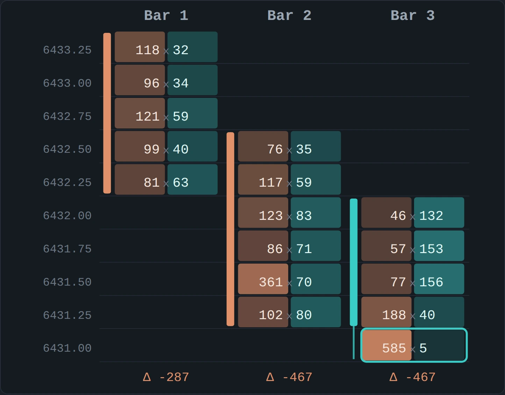Screen dimensions: 505x395
Task: Click the Bar 2 column header
Action: click(289, 15)
